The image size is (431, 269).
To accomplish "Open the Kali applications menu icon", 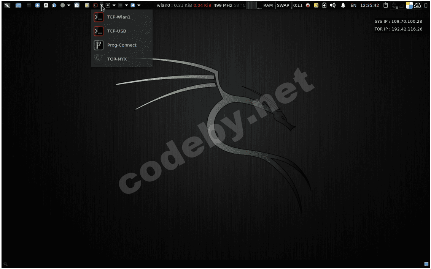I will click(x=8, y=5).
